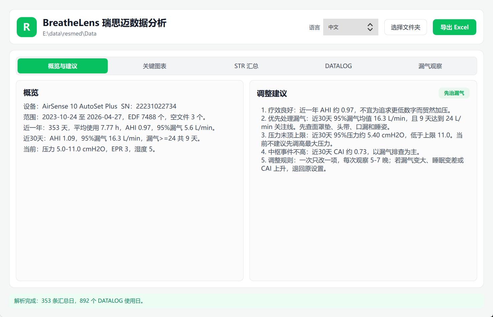Open the 语言 language dropdown showing 中文
The image size is (493, 317).
351,27
